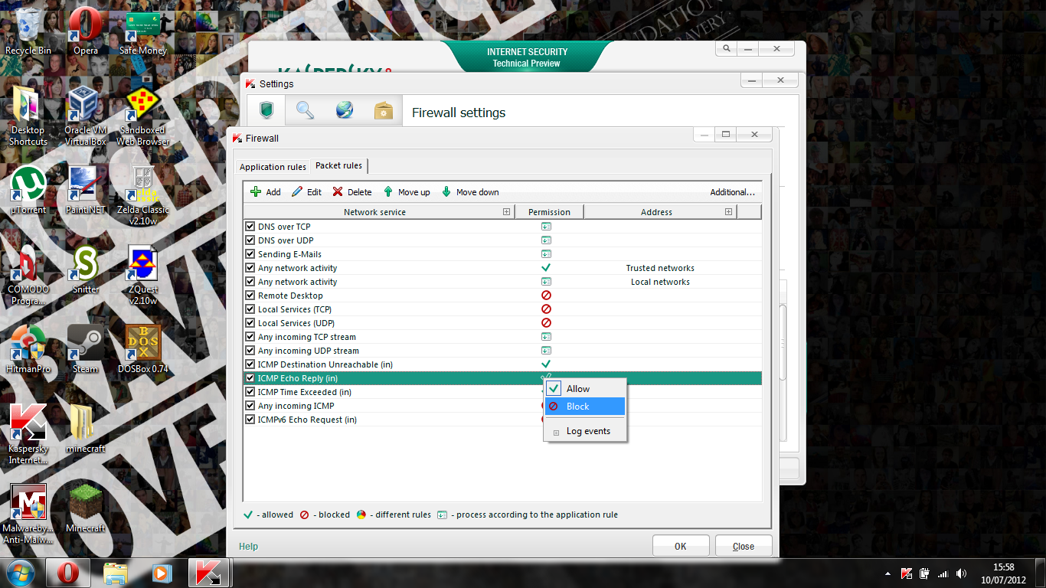Move the selected rule up
Image resolution: width=1046 pixels, height=588 pixels.
(x=407, y=192)
